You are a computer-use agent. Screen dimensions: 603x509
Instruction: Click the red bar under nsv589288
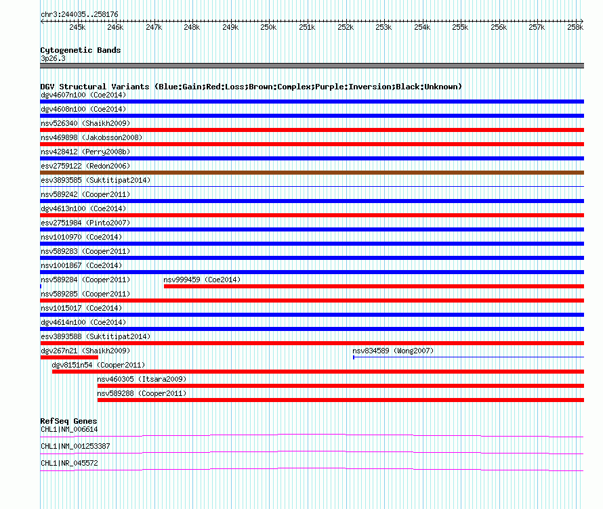click(x=341, y=400)
